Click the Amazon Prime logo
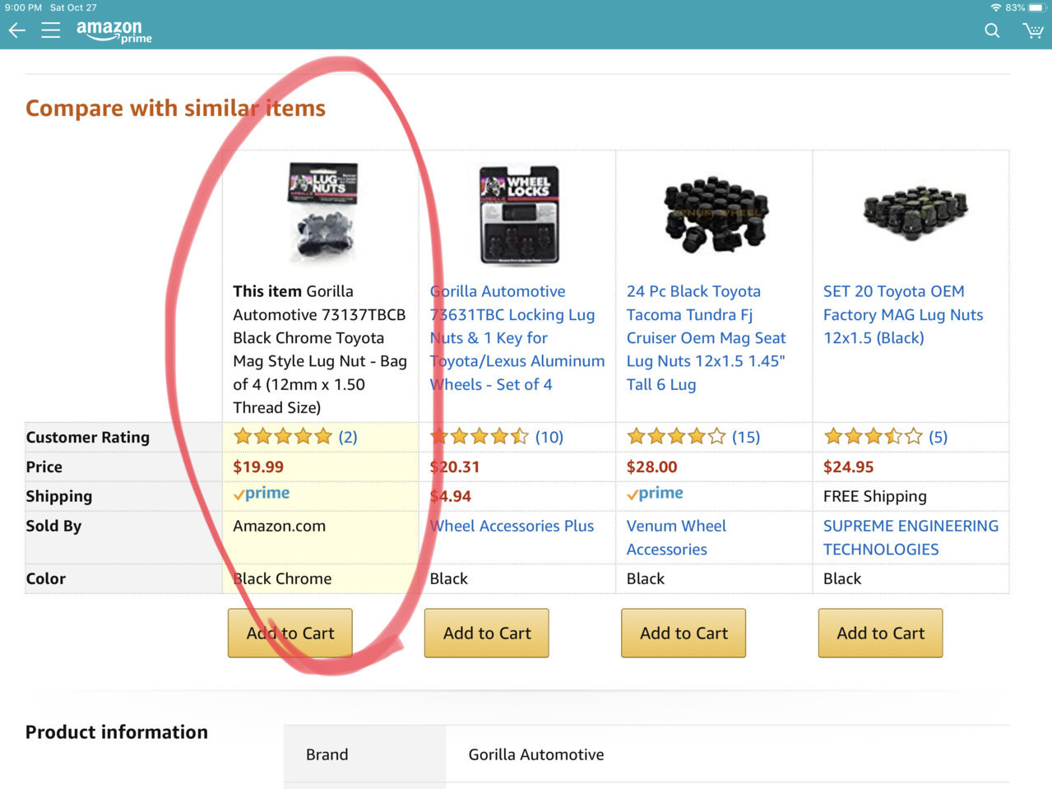The image size is (1052, 789). pos(114,31)
